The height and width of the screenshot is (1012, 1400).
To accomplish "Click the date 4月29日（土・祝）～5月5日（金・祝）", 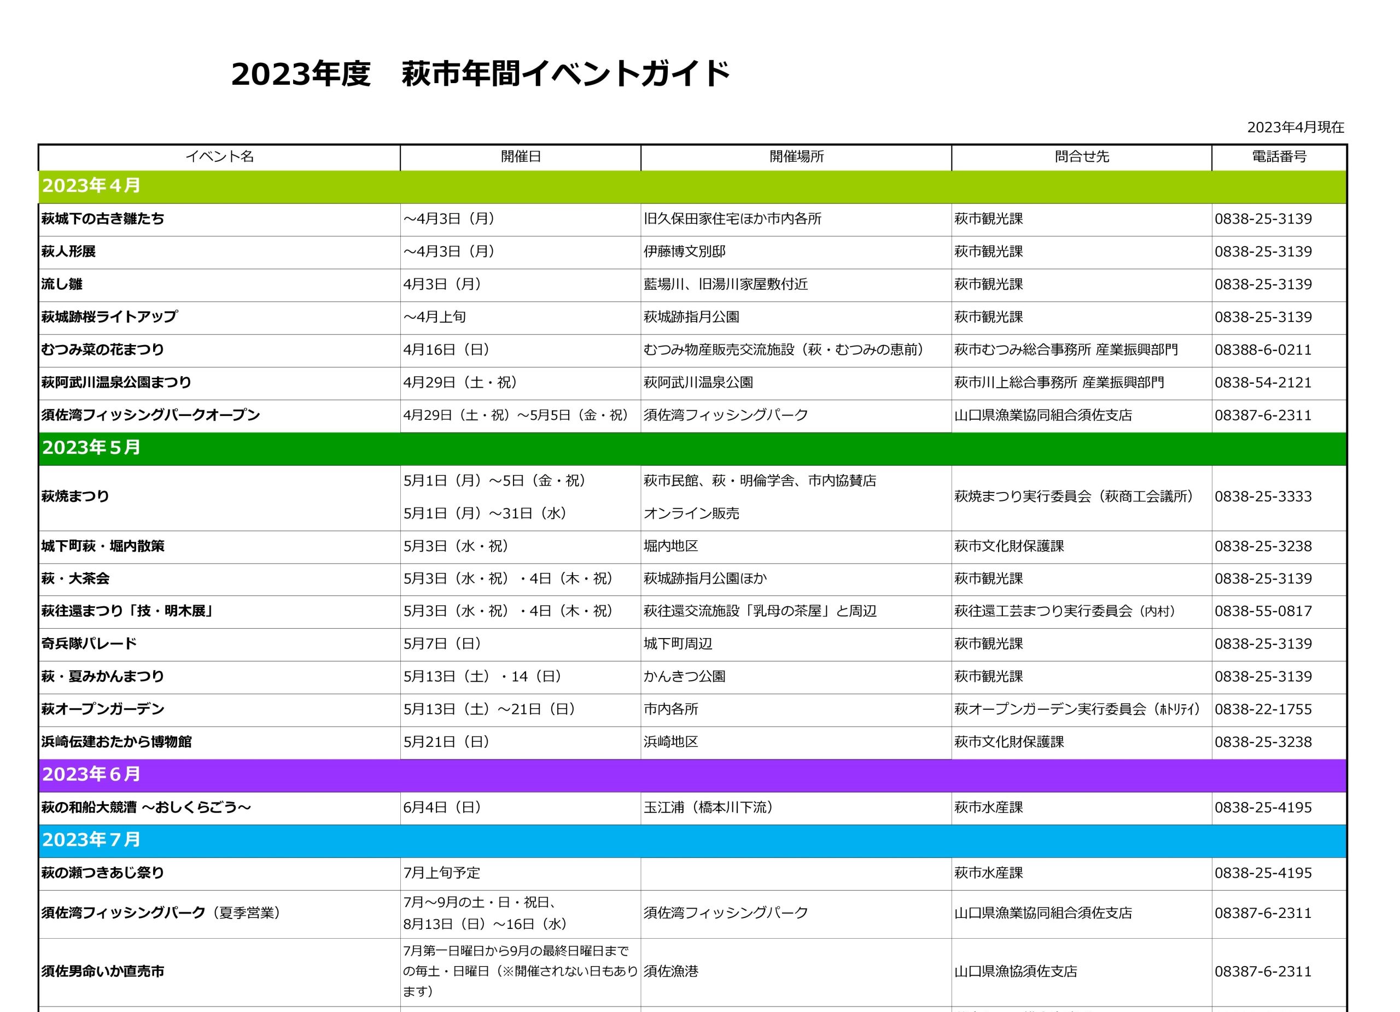I will (516, 416).
